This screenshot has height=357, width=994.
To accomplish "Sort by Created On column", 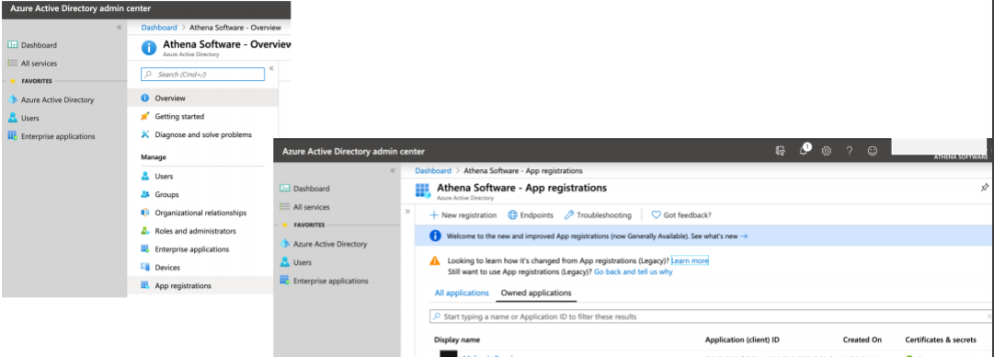I will point(863,340).
